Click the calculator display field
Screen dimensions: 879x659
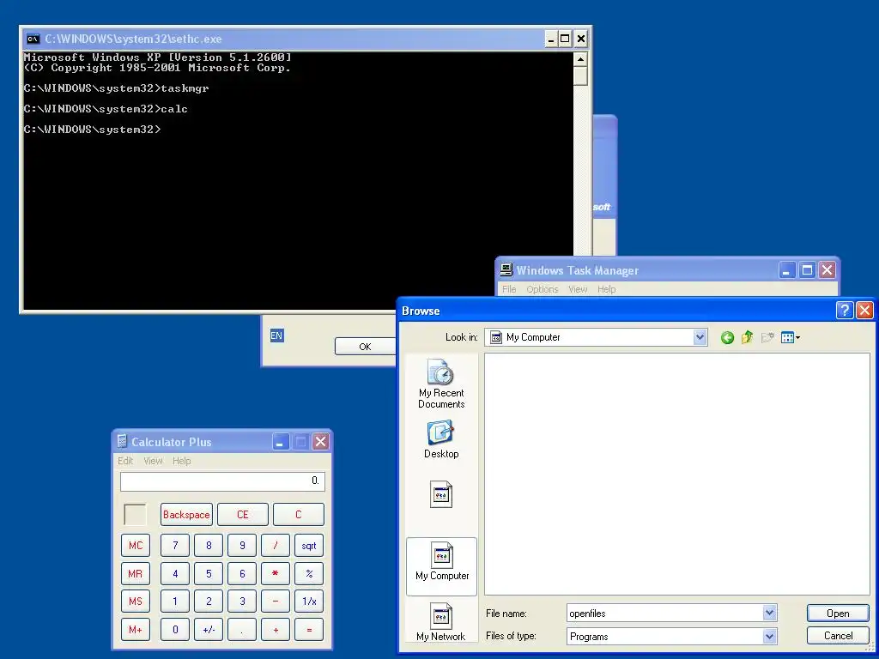click(222, 481)
